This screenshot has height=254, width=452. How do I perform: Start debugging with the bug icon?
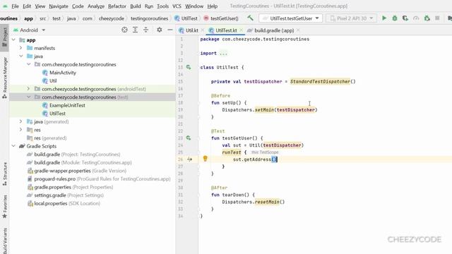pos(395,18)
